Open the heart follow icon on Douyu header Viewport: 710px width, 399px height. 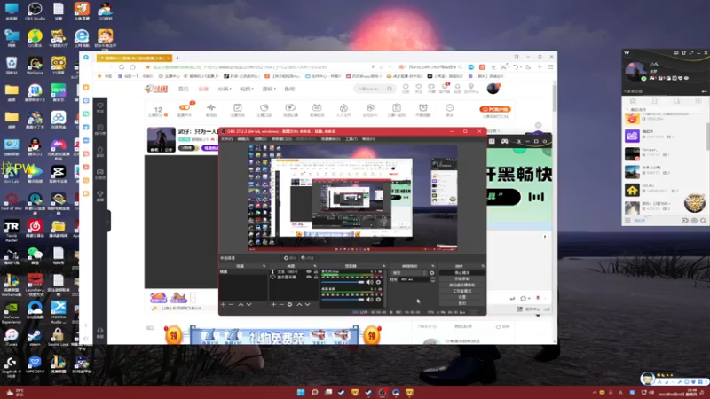point(418,88)
